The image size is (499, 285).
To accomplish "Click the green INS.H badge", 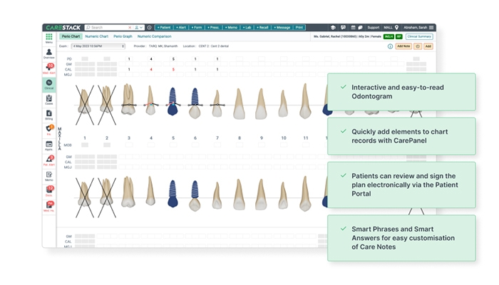I will (389, 36).
